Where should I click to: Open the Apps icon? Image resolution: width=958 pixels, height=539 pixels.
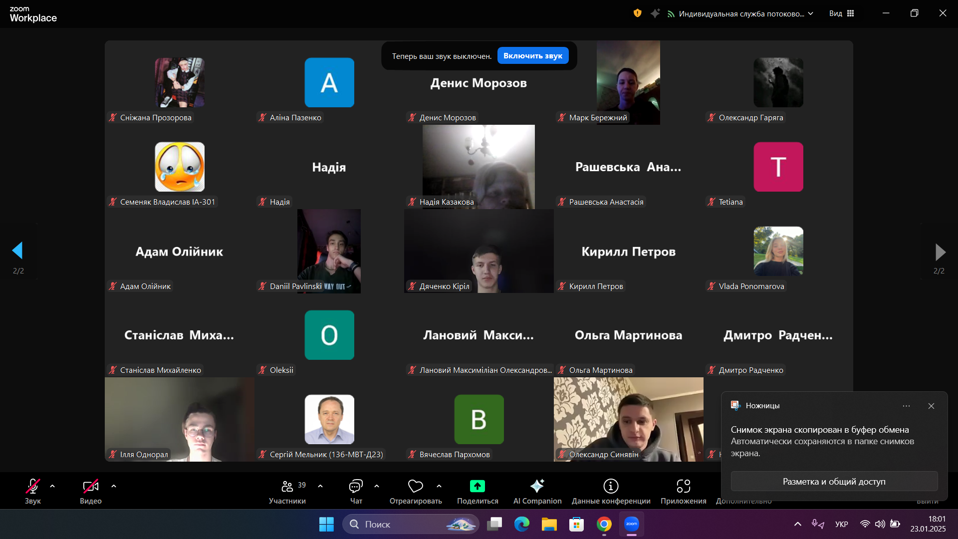683,486
